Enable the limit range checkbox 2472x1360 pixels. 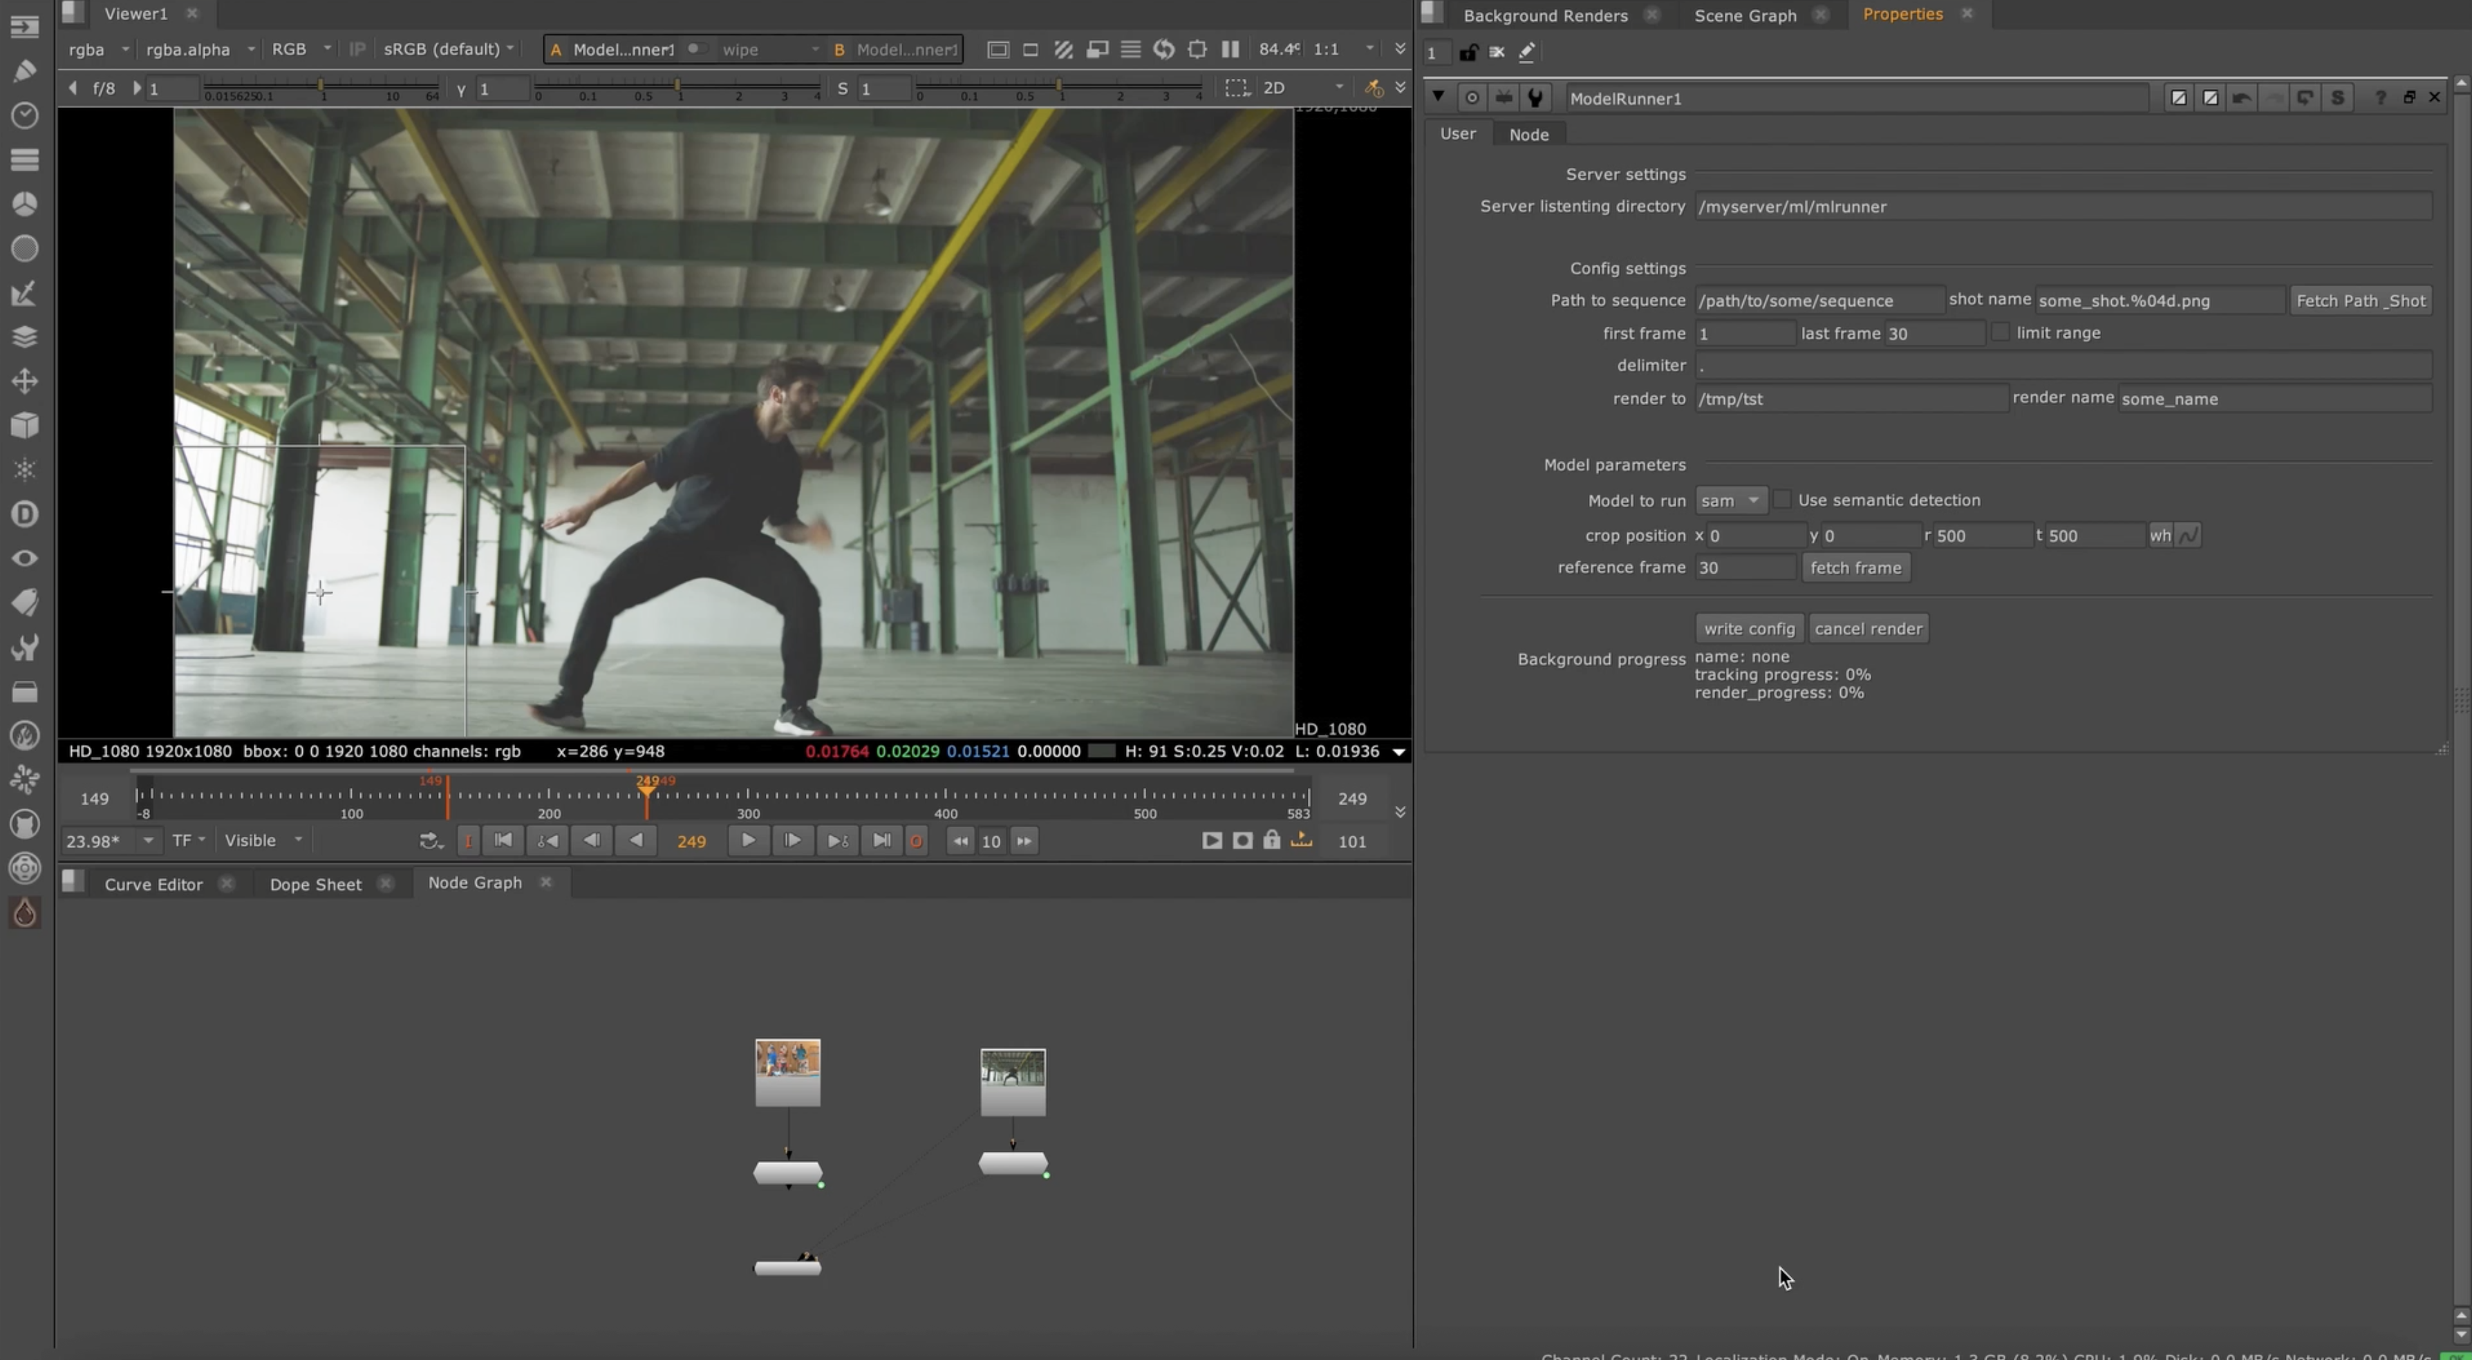click(2002, 332)
